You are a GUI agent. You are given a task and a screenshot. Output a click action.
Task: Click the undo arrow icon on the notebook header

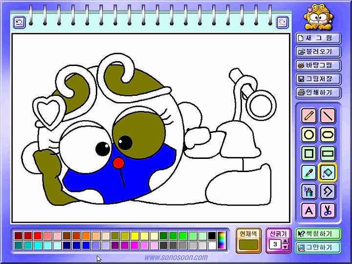[19, 22]
